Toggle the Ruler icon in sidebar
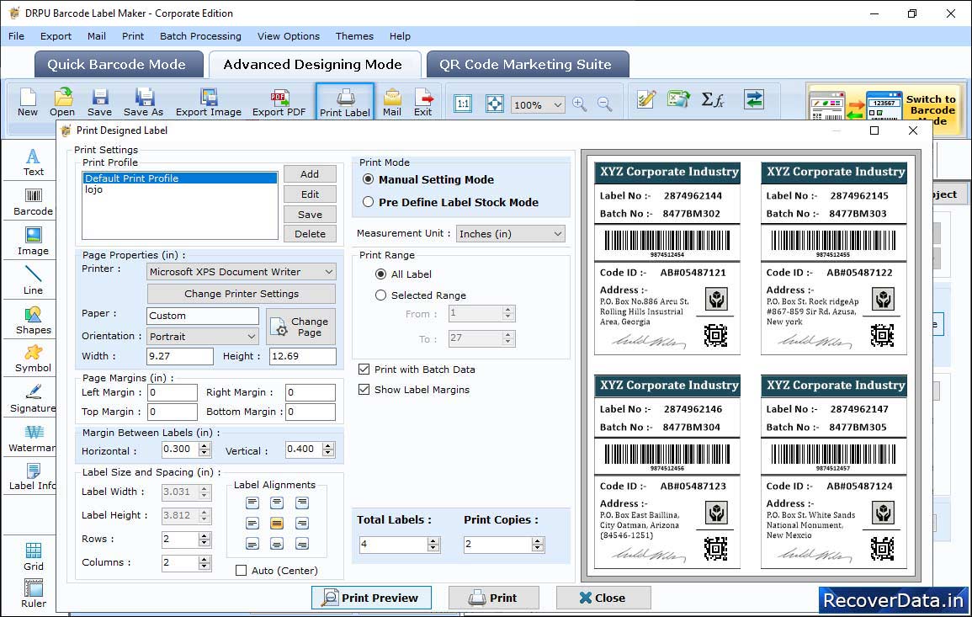Screen dimensions: 972x617 [34, 593]
